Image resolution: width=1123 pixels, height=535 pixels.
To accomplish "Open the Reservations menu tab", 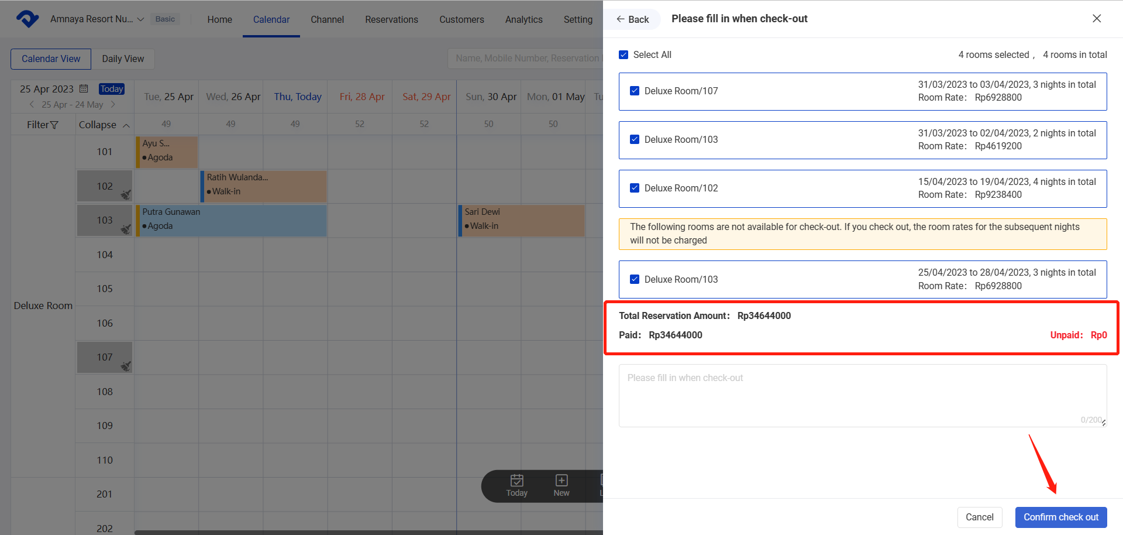I will (391, 20).
